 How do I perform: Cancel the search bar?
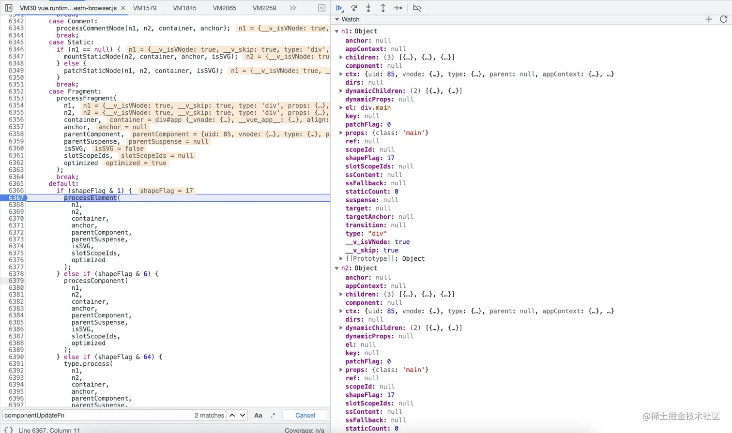[x=305, y=415]
